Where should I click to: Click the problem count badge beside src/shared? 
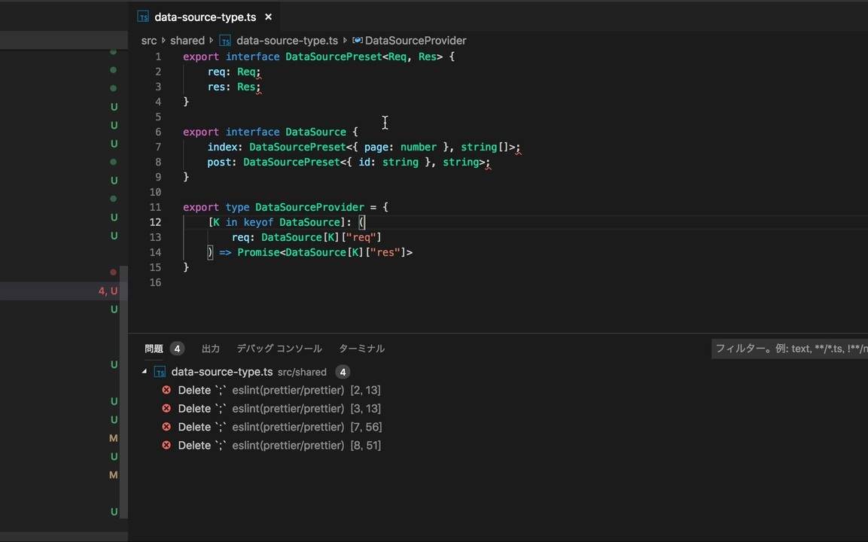pyautogui.click(x=343, y=372)
